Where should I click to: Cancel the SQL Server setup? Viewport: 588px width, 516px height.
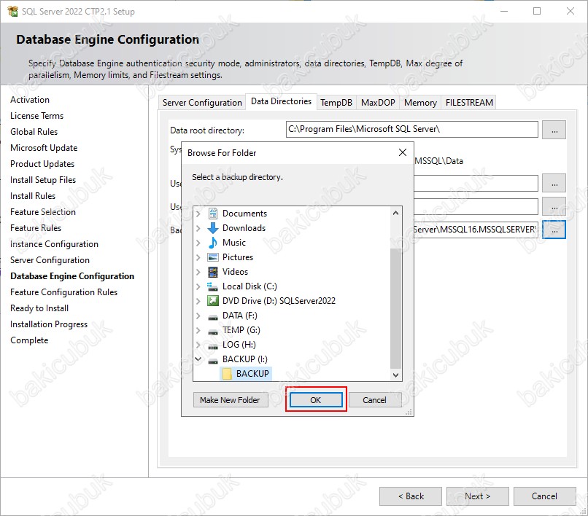click(x=544, y=496)
